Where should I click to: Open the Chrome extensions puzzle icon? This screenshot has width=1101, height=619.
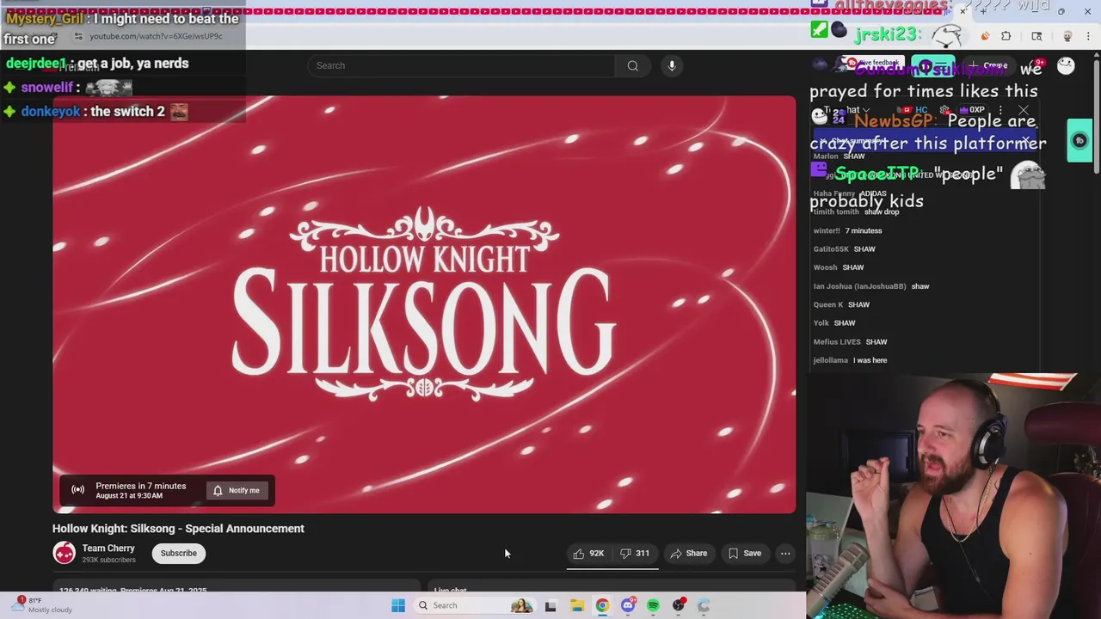[x=1006, y=36]
